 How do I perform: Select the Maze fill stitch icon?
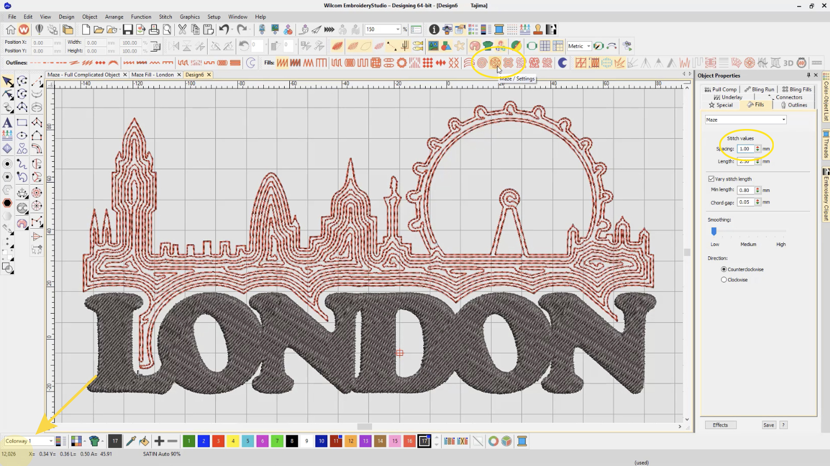click(x=495, y=63)
